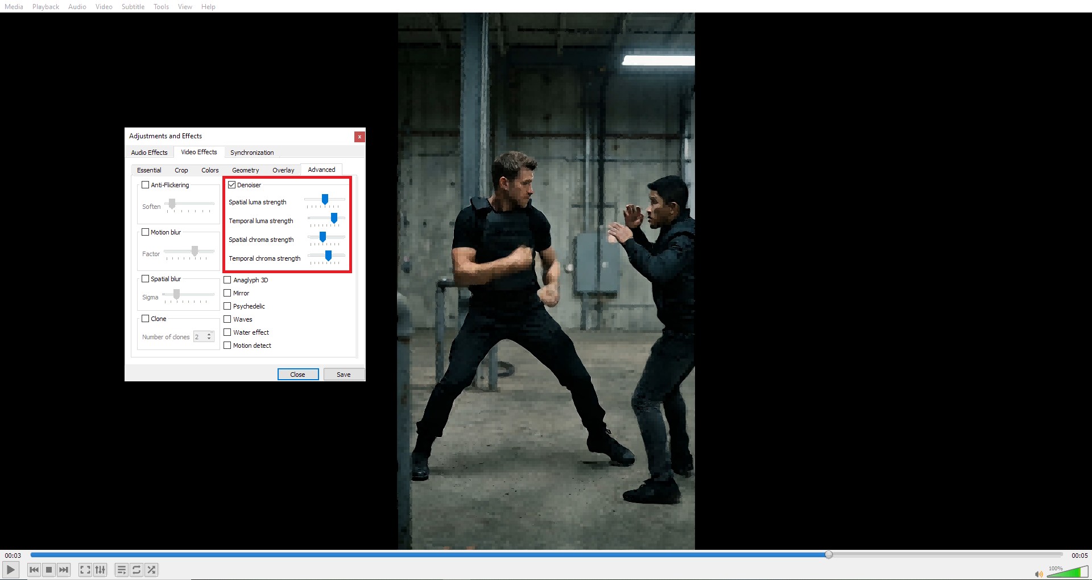This screenshot has width=1092, height=580.
Task: Open the Geometry sub-tab
Action: 246,170
